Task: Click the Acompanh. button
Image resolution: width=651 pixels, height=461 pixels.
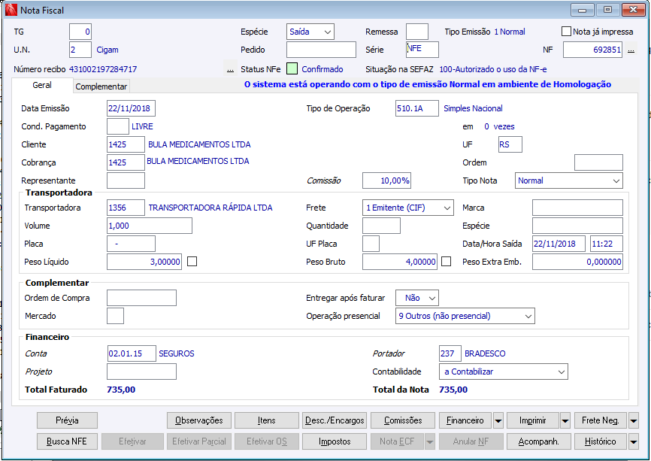Action: click(x=539, y=441)
